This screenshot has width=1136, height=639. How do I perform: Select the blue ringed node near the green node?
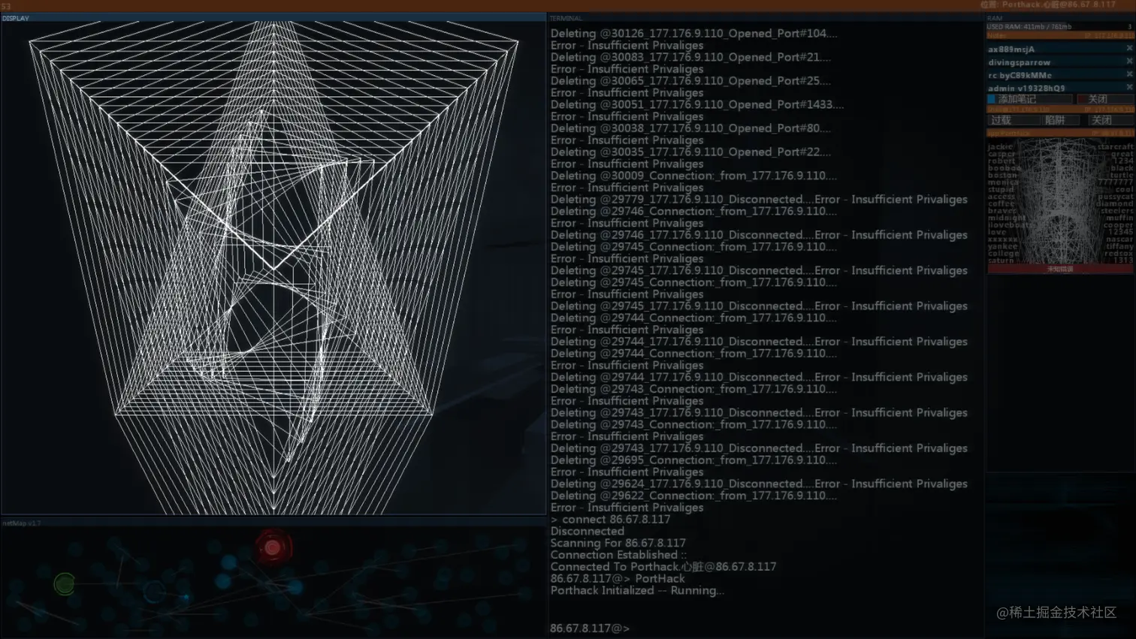(x=154, y=592)
